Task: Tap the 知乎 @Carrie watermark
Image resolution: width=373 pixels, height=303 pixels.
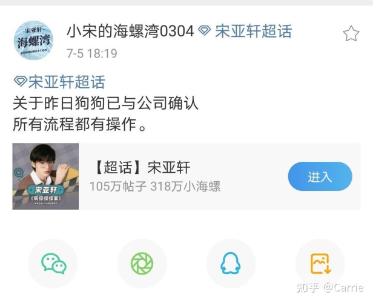Action: click(330, 288)
